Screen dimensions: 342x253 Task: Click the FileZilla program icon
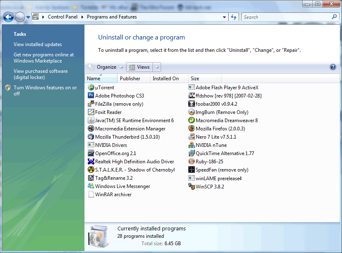coord(91,104)
